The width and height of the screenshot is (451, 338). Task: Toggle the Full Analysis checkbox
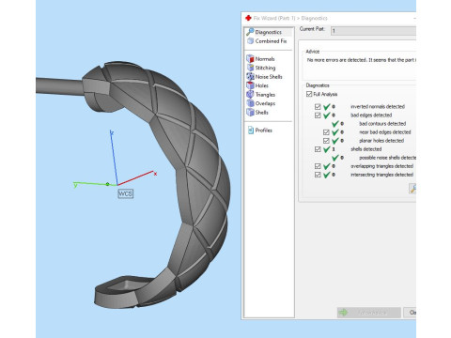tap(309, 94)
